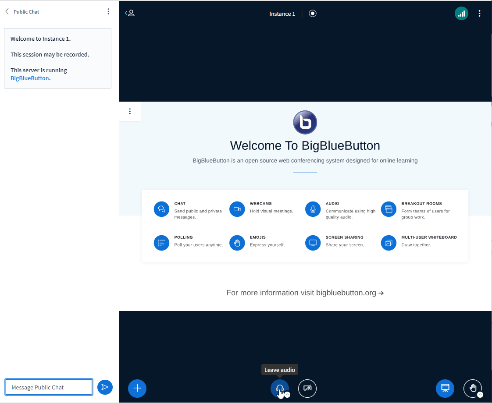Open Public Chat options menu
Image resolution: width=492 pixels, height=403 pixels.
pyautogui.click(x=108, y=11)
